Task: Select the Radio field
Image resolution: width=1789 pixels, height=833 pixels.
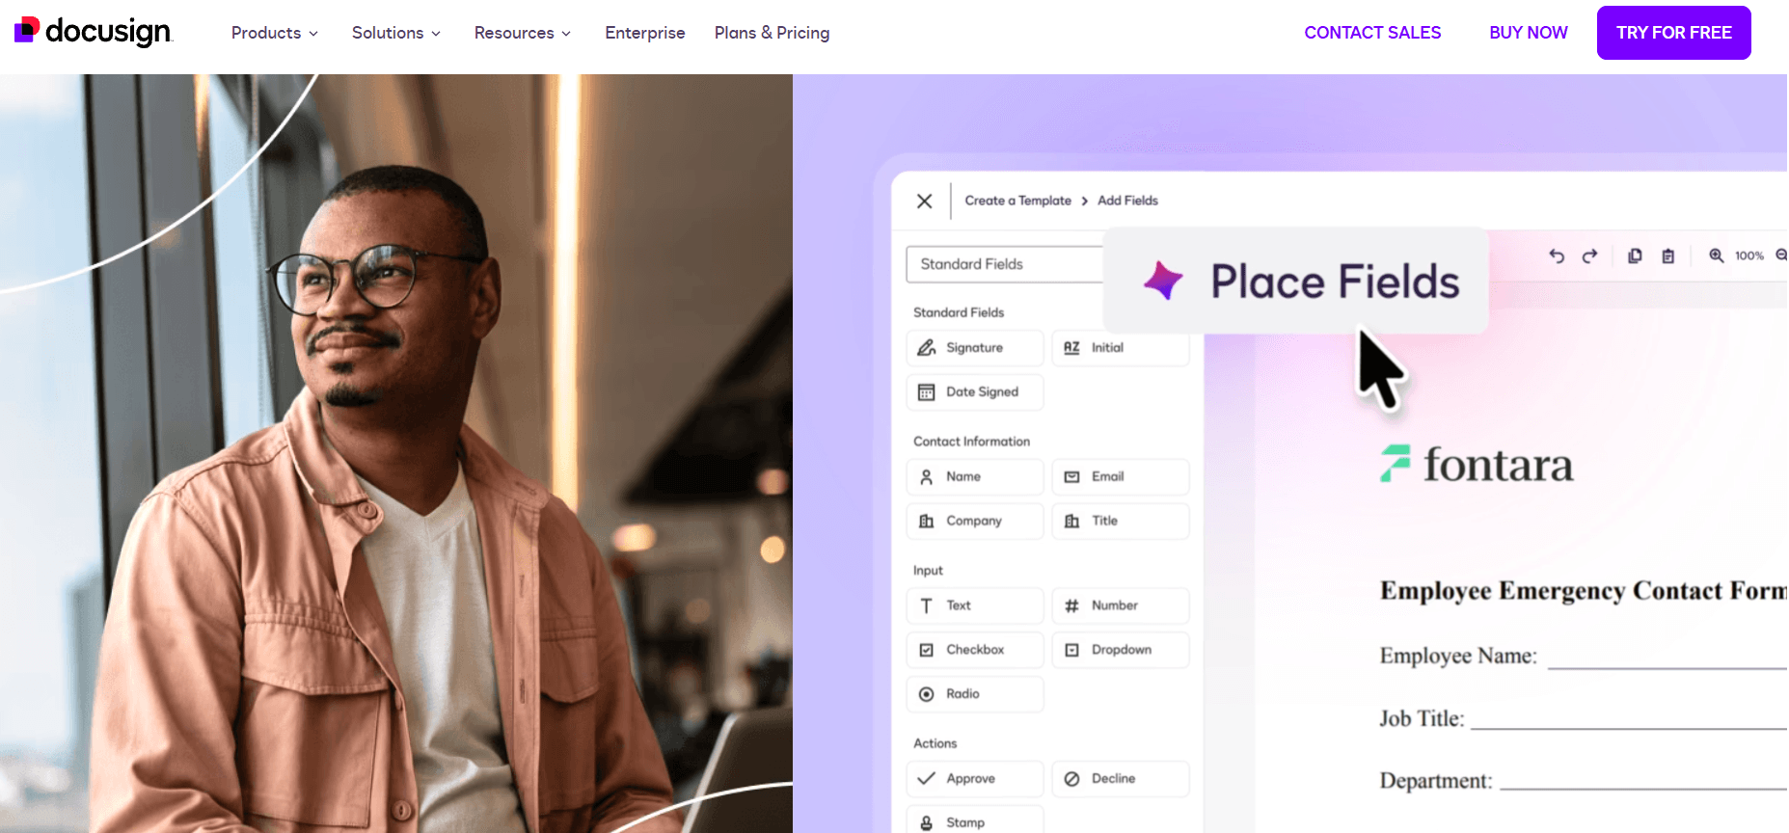Action: pyautogui.click(x=975, y=695)
